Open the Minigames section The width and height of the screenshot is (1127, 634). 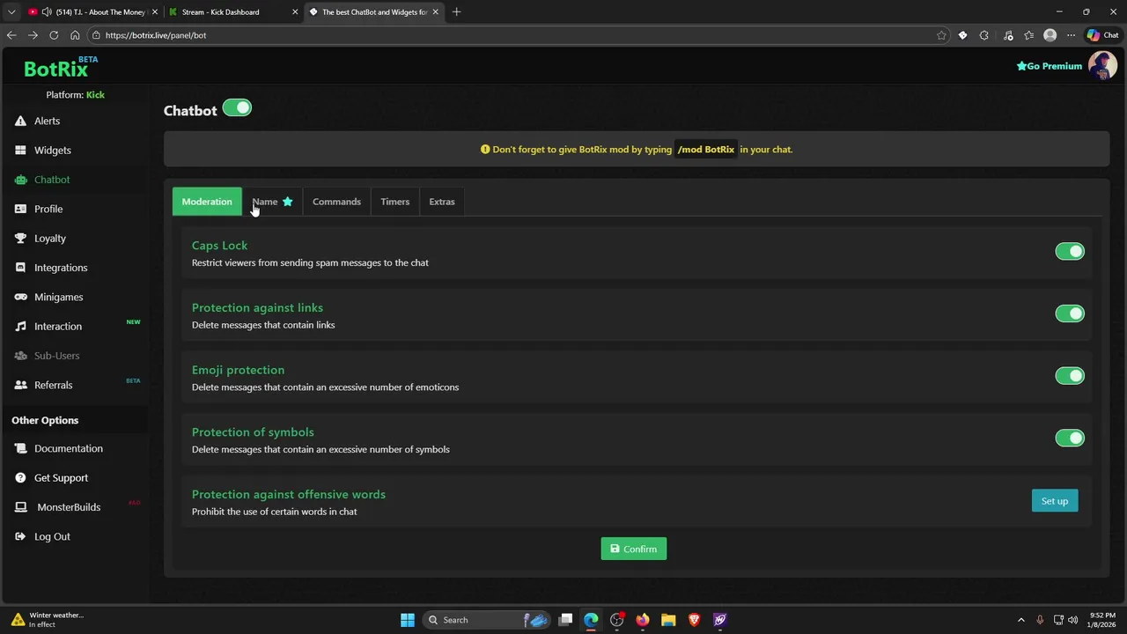pyautogui.click(x=58, y=297)
